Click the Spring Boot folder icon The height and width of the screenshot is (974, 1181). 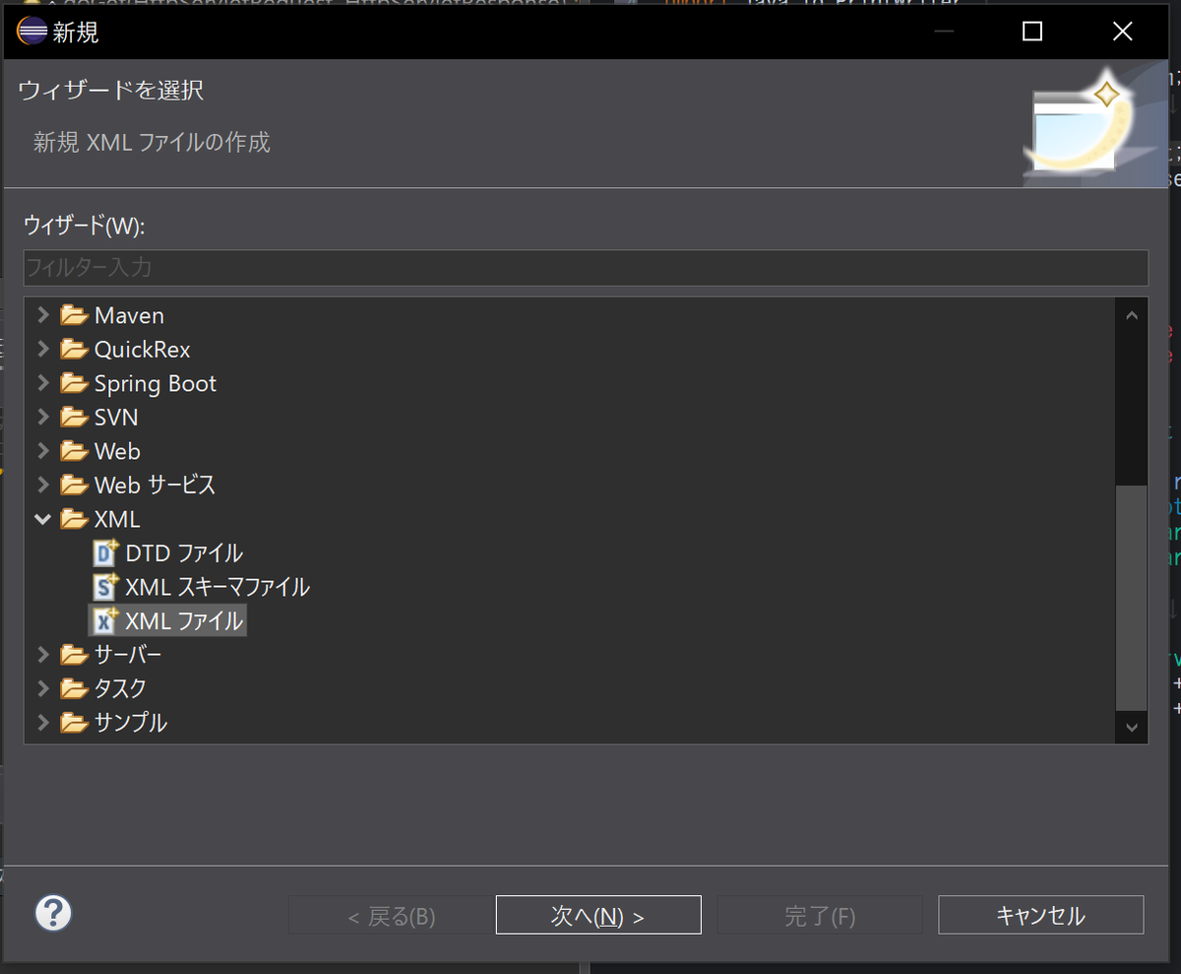(74, 383)
